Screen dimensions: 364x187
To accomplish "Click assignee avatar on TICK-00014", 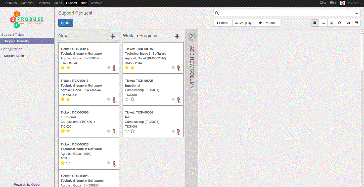I will (x=114, y=68).
